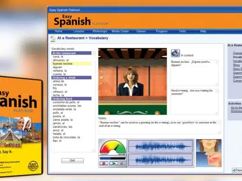Open the Home menu
The width and height of the screenshot is (242, 181).
pyautogui.click(x=58, y=31)
